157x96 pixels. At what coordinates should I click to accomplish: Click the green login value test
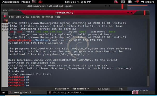[83, 31]
